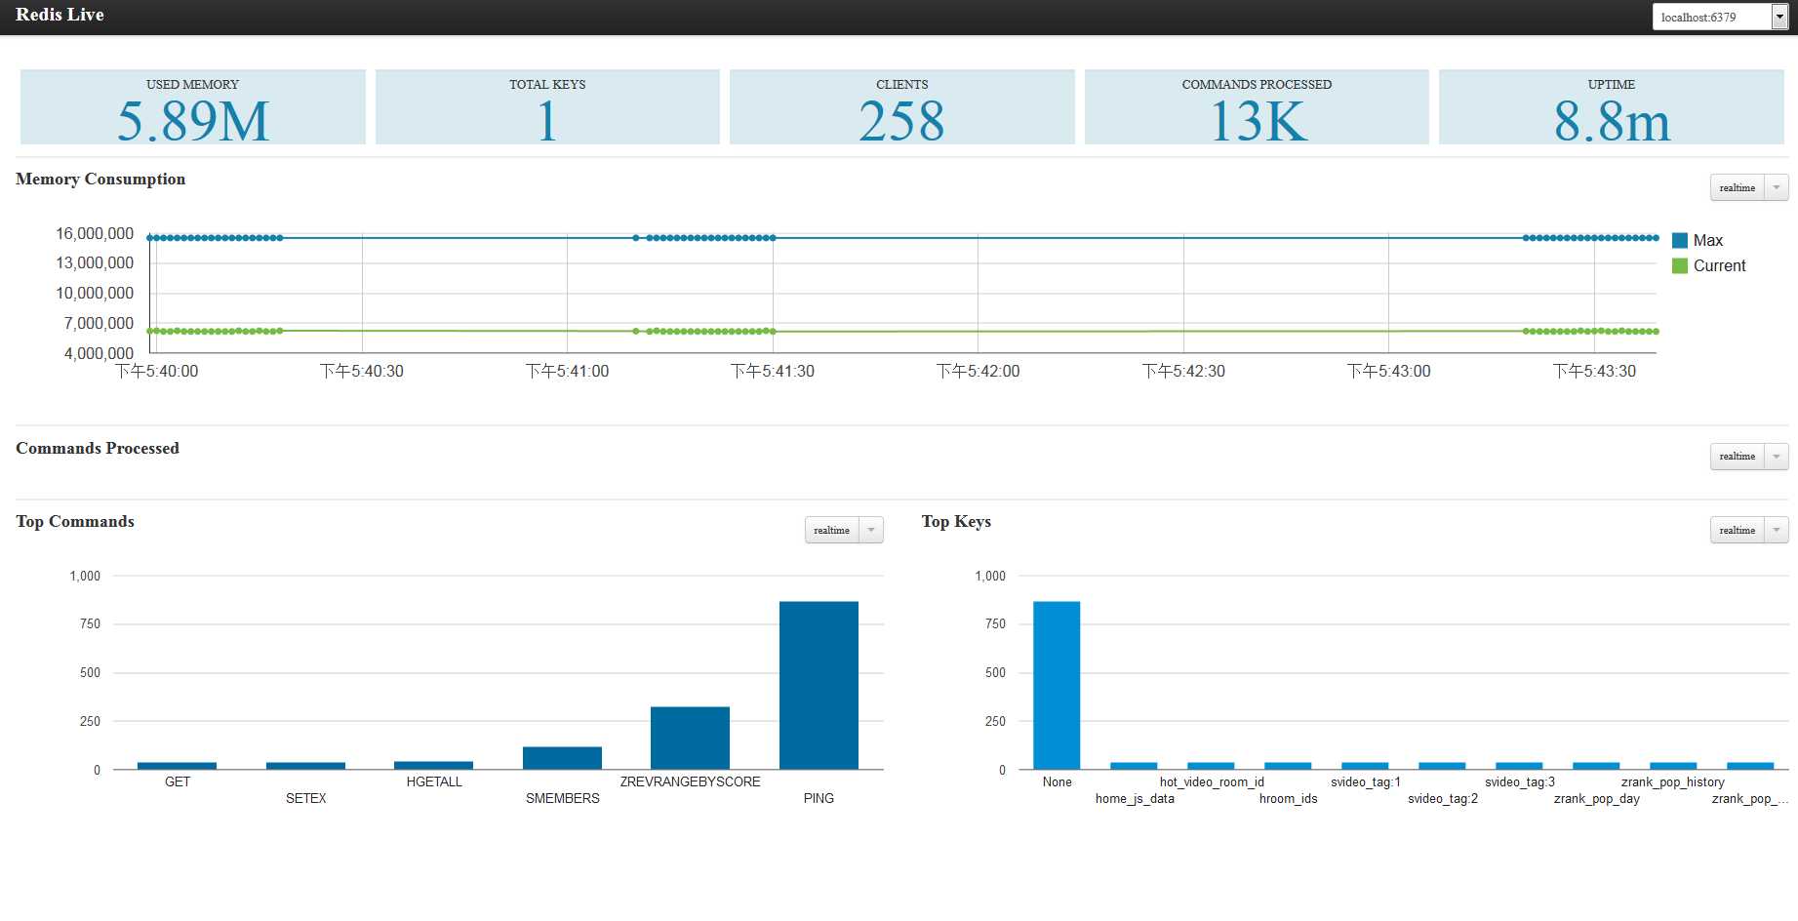Click the SETEX axis label
Image resolution: width=1798 pixels, height=921 pixels.
[306, 798]
